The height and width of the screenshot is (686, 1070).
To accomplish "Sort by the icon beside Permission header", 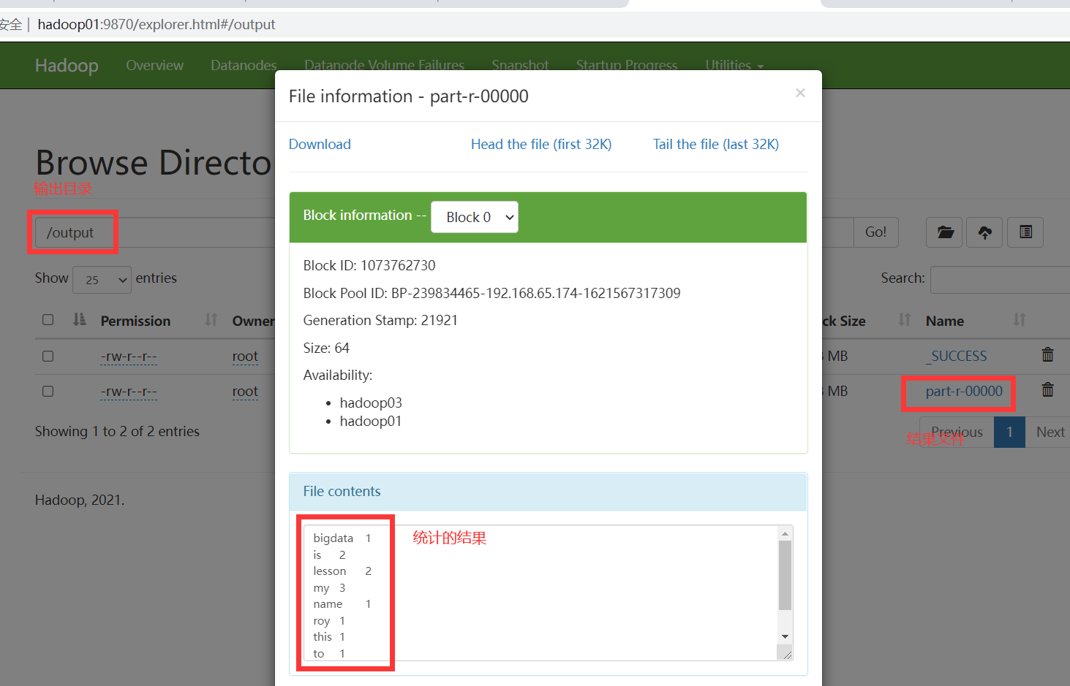I will [80, 320].
